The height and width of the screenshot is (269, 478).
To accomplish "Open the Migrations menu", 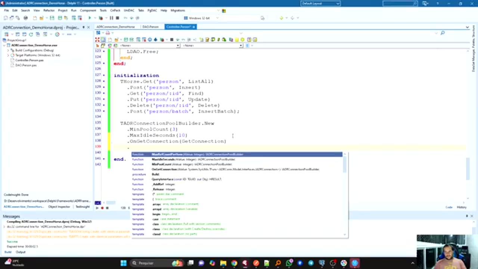I will 178,10.
